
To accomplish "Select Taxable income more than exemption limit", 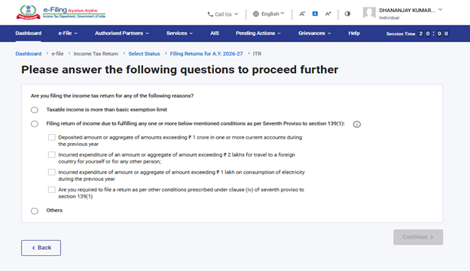I will (x=35, y=110).
